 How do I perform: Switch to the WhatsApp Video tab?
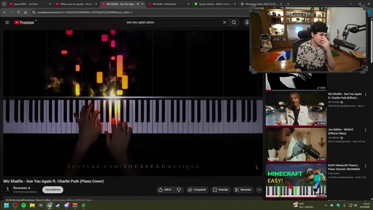(261, 4)
